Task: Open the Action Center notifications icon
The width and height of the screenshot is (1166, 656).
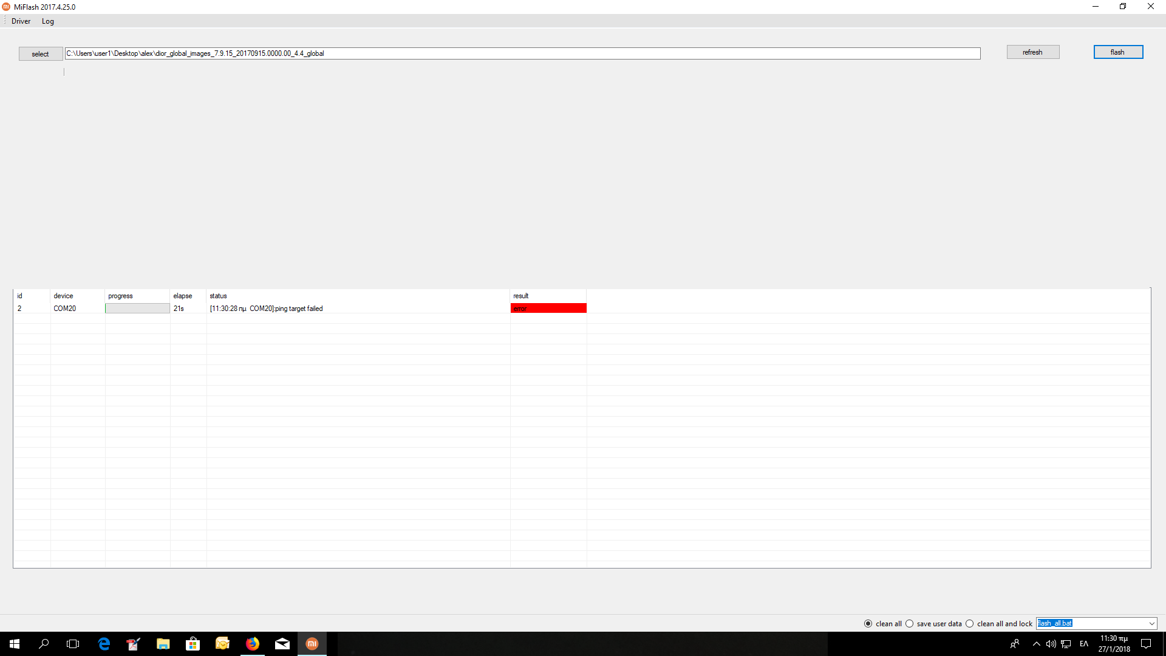Action: tap(1146, 644)
